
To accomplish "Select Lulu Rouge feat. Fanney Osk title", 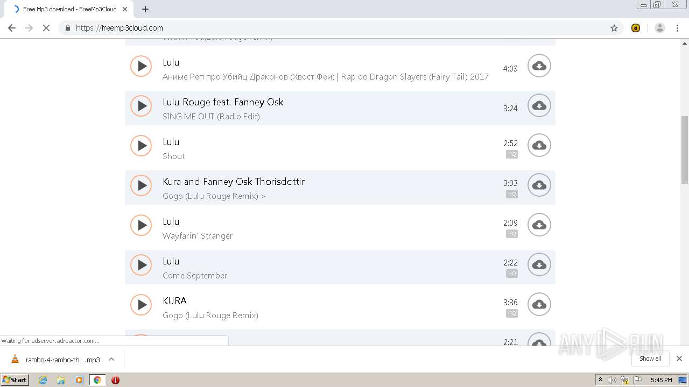I will pos(223,102).
